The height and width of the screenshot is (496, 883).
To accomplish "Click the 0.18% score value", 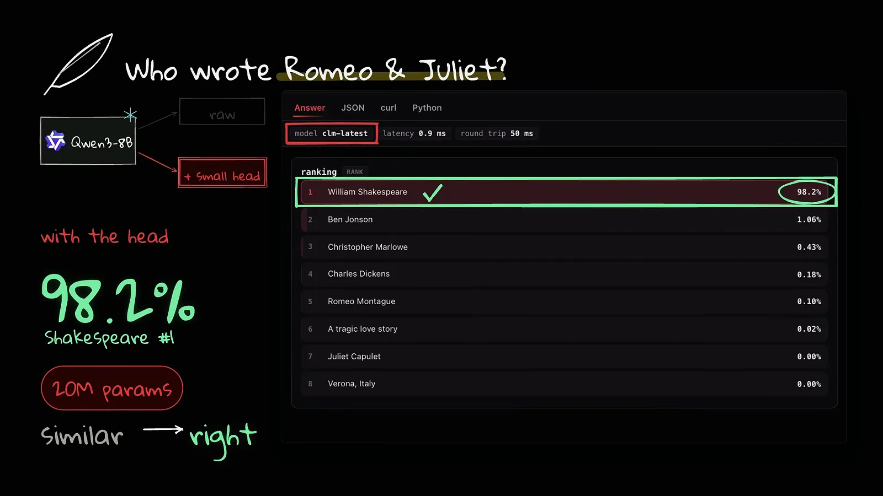I will 808,274.
